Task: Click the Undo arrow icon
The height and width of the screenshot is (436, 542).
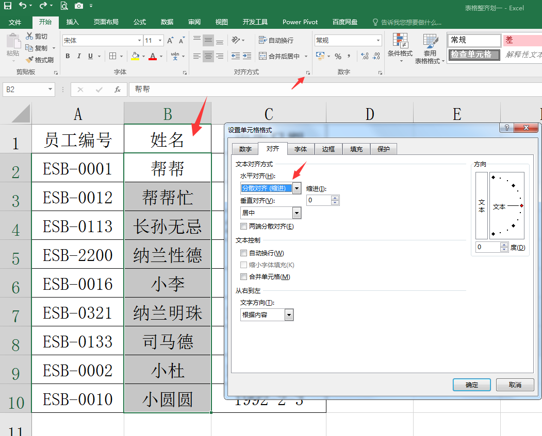Action: 23,6
